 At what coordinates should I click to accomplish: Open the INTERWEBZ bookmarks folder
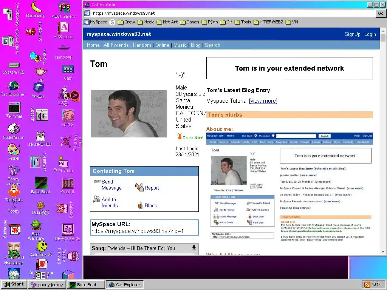269,22
